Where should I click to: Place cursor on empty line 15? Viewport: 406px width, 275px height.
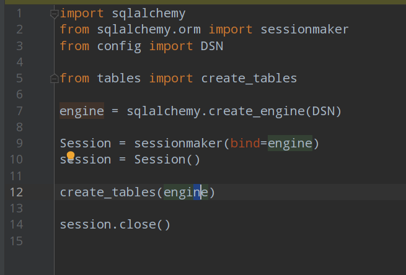(186, 240)
